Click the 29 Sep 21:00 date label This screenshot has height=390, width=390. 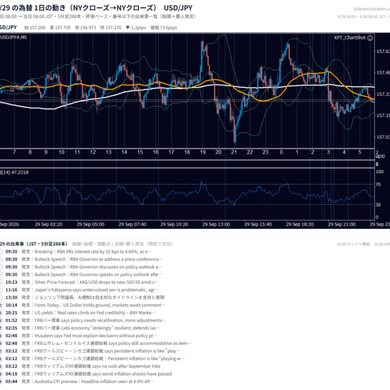[x=341, y=224]
